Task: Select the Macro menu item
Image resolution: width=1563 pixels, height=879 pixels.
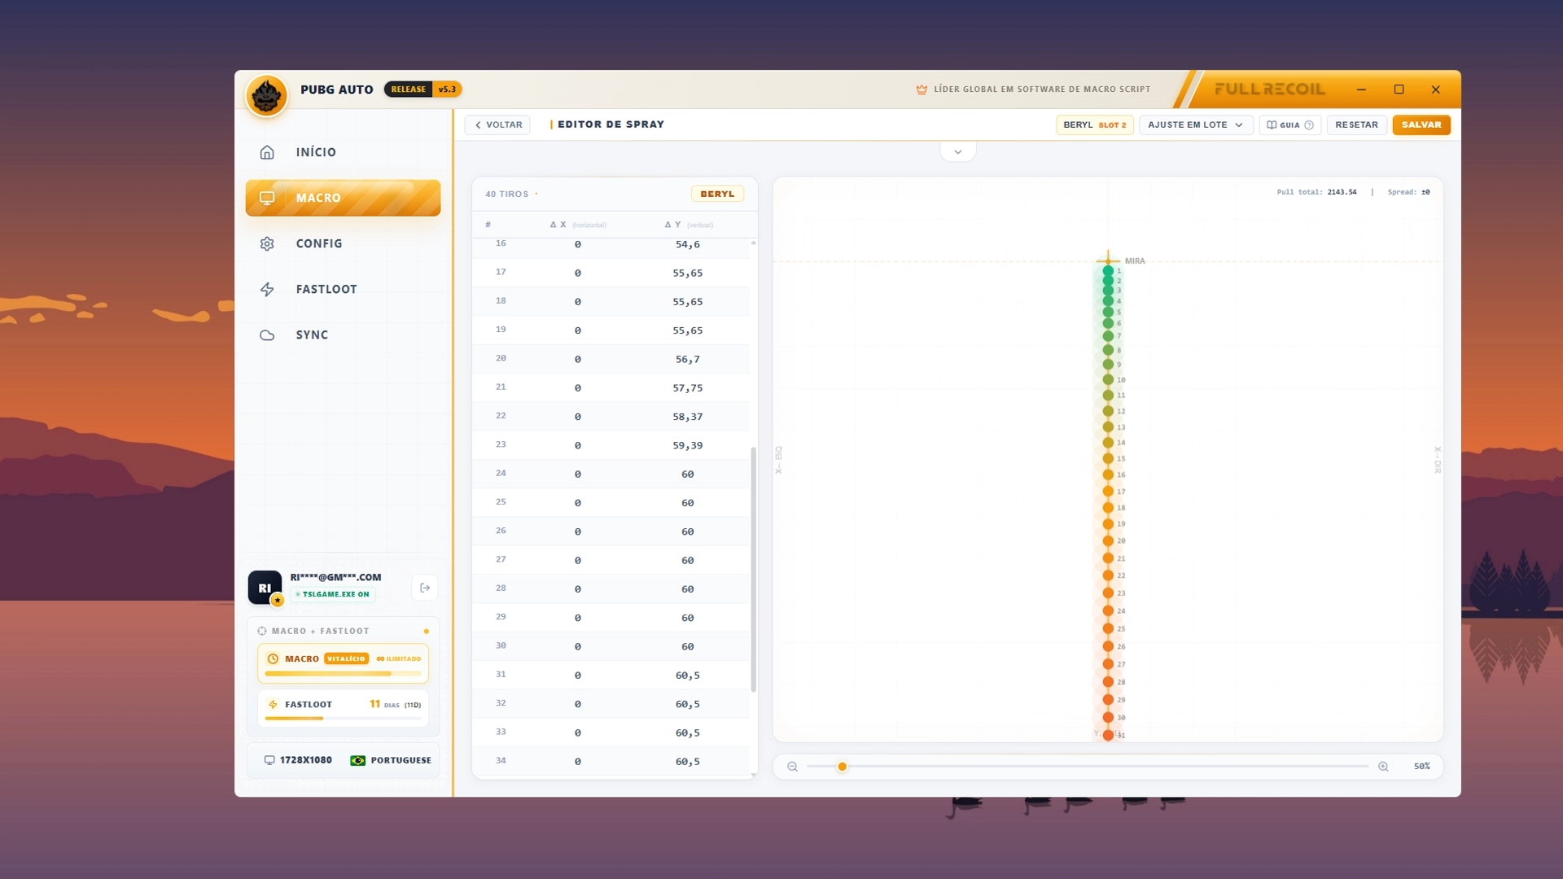Action: click(343, 198)
